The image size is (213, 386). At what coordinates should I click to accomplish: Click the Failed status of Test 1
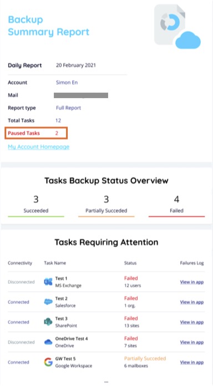131,278
